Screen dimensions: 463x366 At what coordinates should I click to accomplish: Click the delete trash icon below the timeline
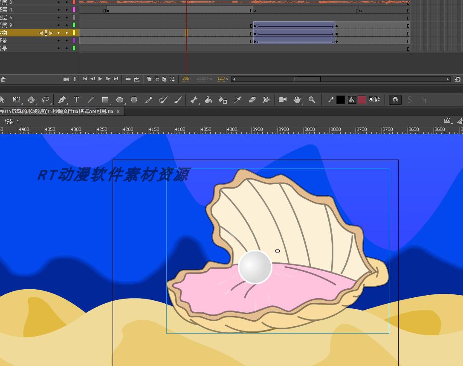(x=3, y=79)
